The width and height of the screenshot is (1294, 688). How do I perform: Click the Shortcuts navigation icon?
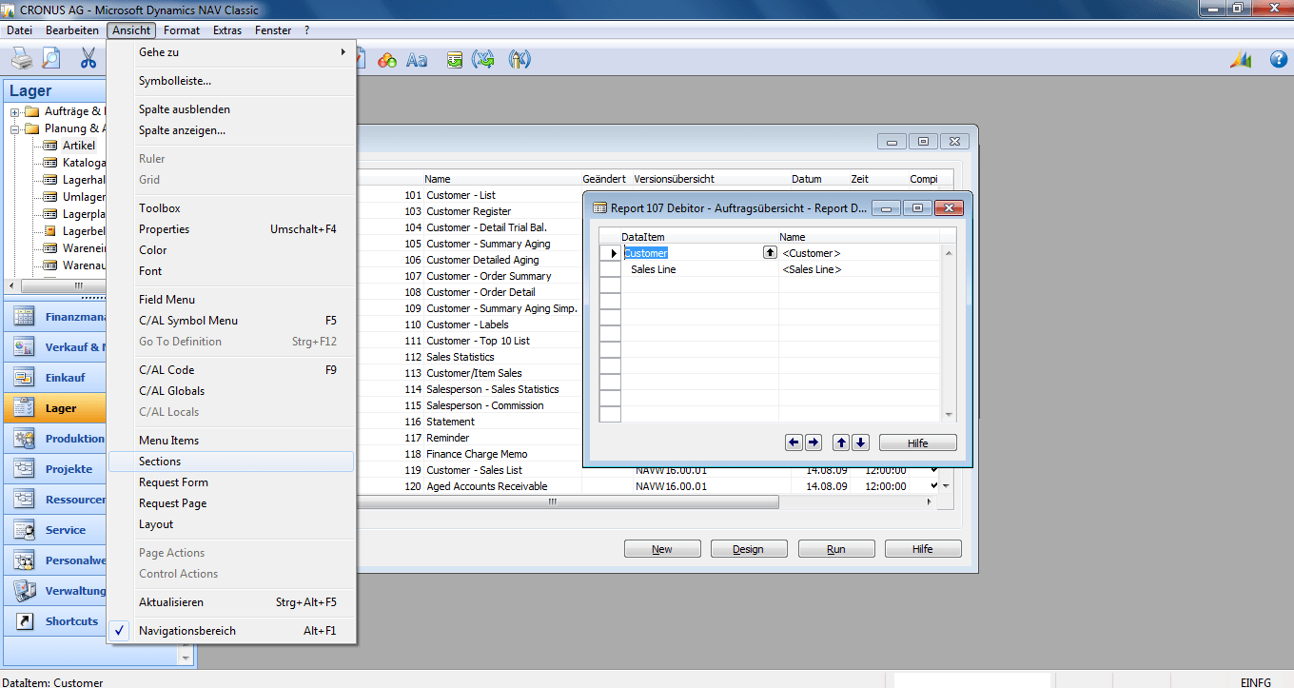click(25, 621)
